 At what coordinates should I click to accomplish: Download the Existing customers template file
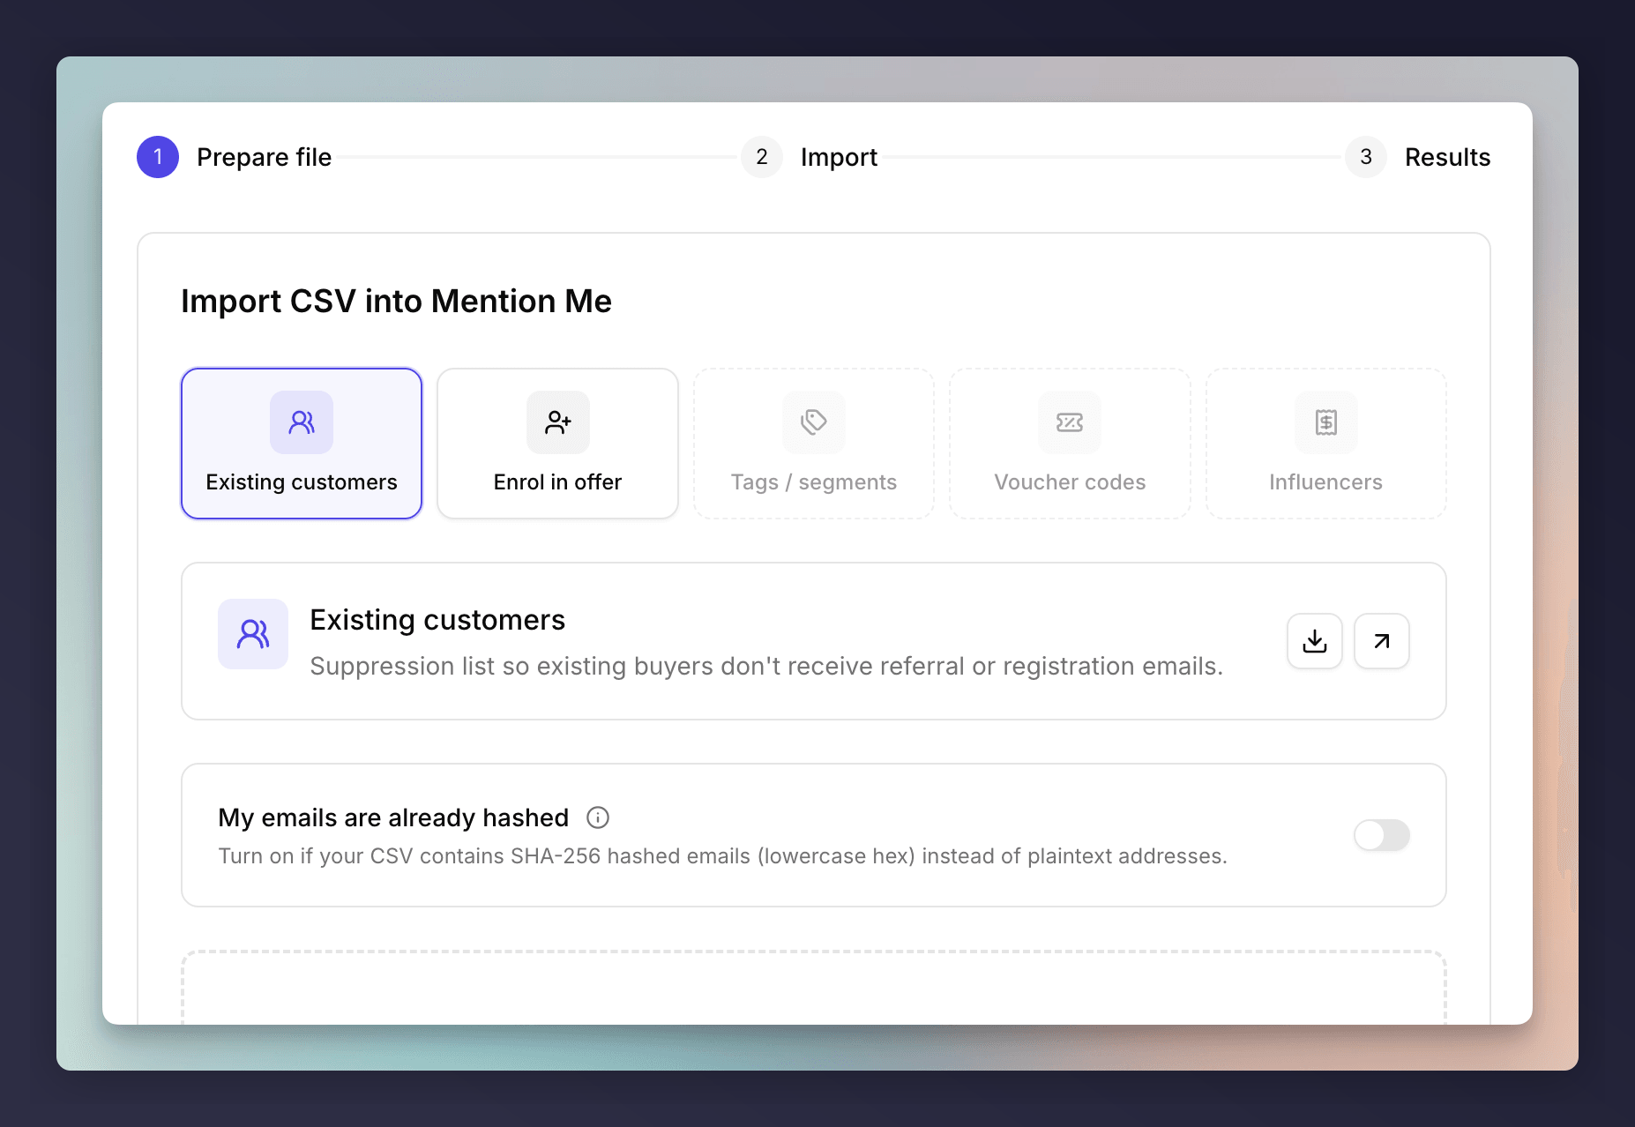[1315, 641]
